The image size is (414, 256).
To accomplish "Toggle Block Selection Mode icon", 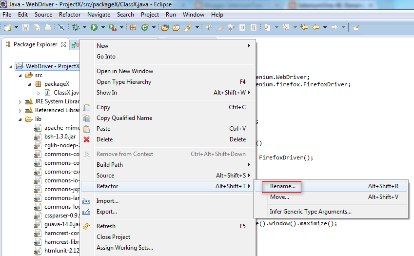I will coord(242,27).
